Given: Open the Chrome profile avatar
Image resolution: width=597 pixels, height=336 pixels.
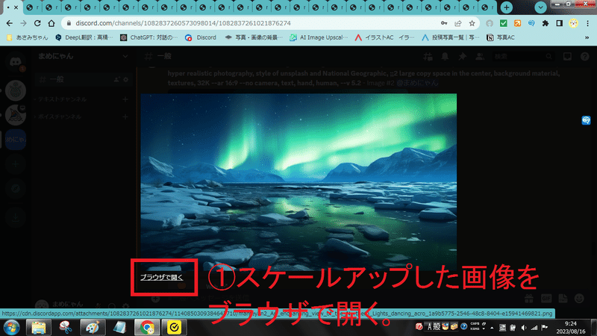Looking at the screenshot, I should [x=573, y=23].
